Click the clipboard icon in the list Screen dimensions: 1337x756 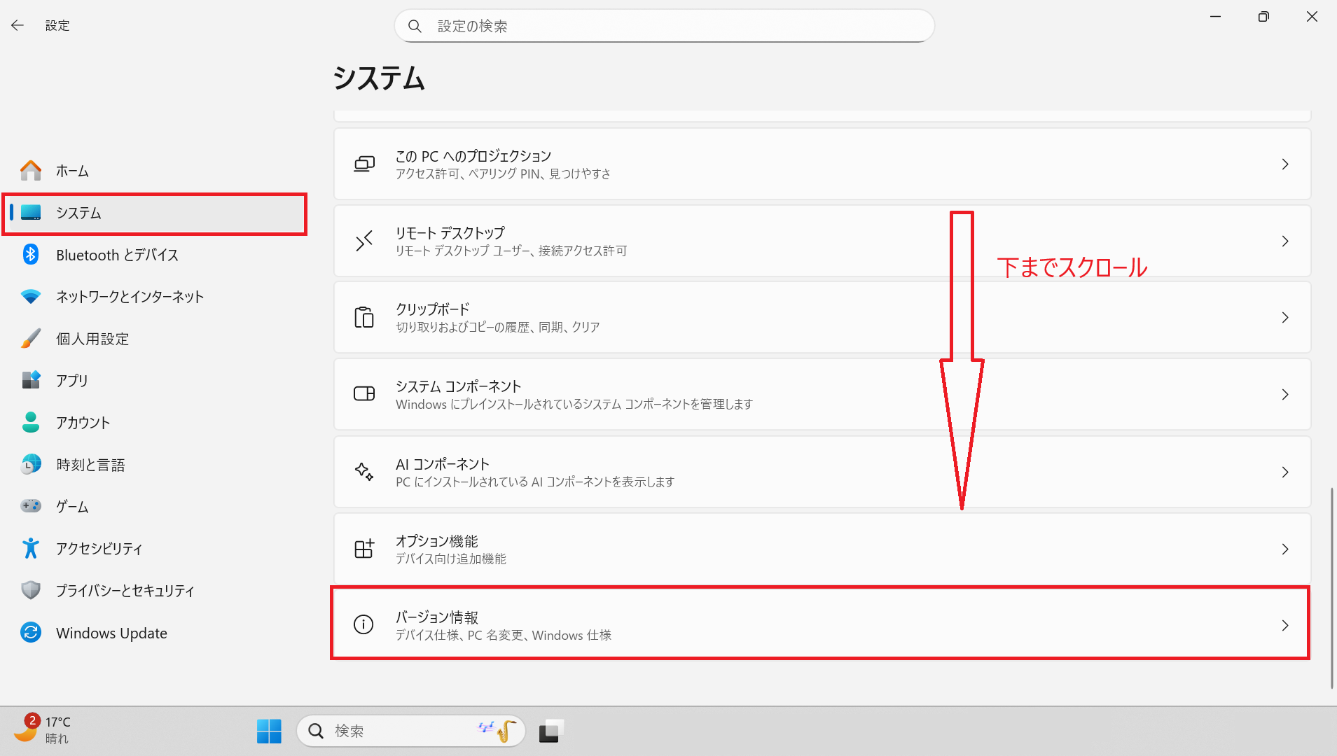tap(364, 318)
